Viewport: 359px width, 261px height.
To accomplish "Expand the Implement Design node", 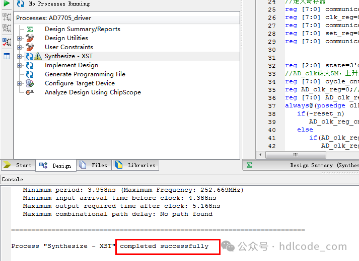I will pos(20,65).
